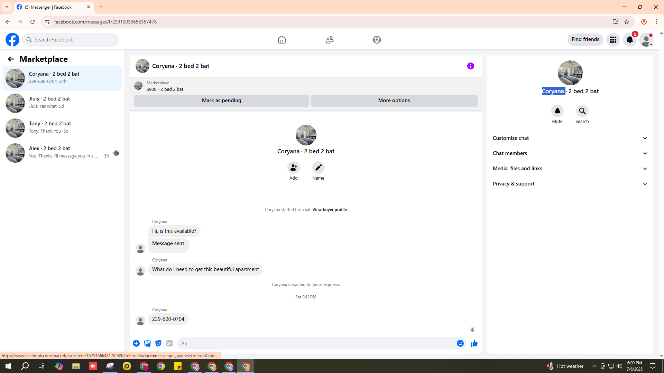Open Task View on the taskbar

(x=41, y=366)
